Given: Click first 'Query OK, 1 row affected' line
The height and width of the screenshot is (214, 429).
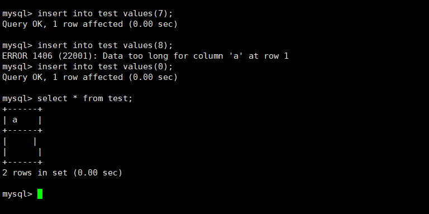Looking at the screenshot, I should pos(90,24).
